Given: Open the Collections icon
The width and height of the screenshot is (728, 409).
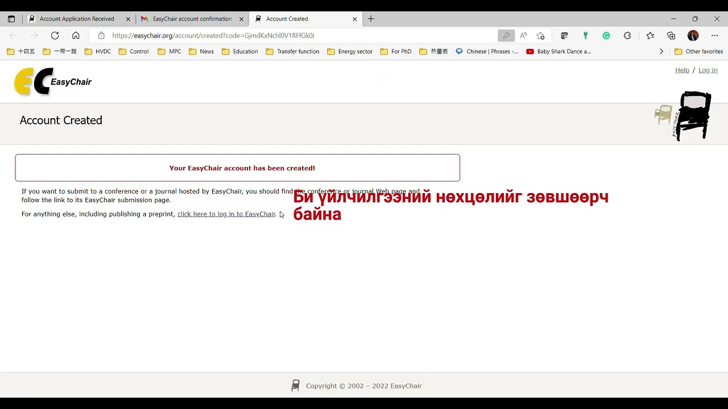Looking at the screenshot, I should tap(671, 35).
